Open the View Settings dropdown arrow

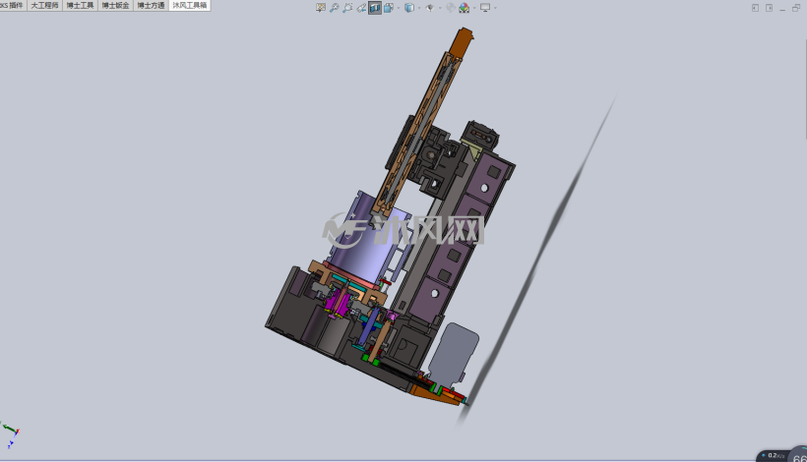click(495, 8)
